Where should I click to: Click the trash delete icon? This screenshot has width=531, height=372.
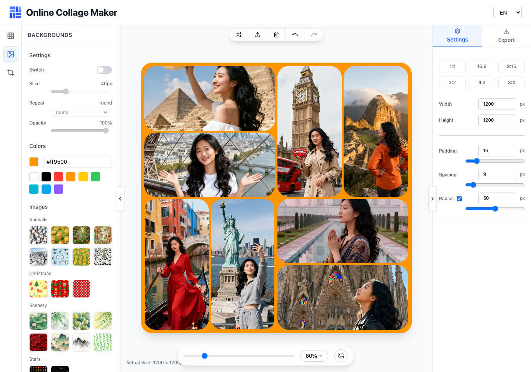point(276,35)
